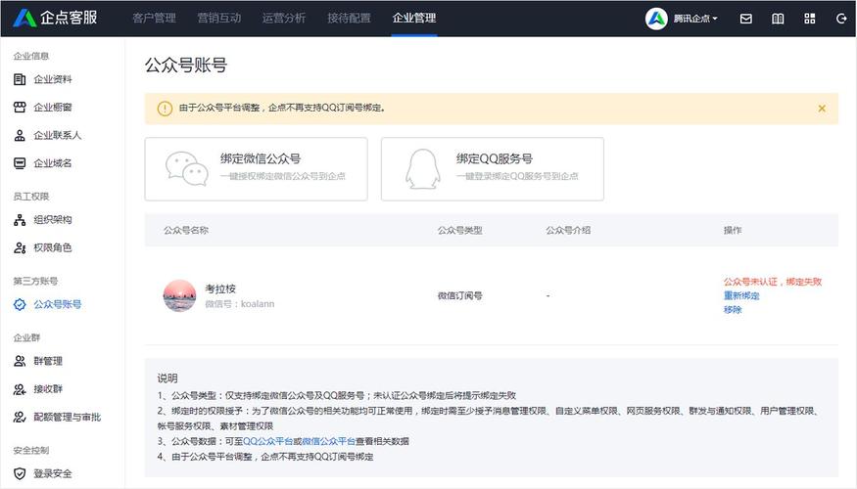The image size is (857, 489).
Task: Click the 群管理 group icon
Action: tap(20, 361)
